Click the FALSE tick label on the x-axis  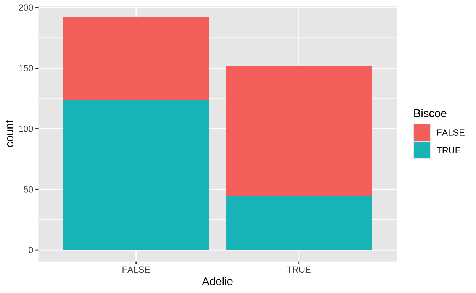(136, 270)
